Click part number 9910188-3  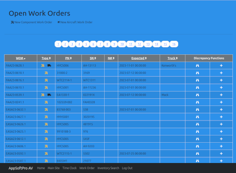[64, 131]
